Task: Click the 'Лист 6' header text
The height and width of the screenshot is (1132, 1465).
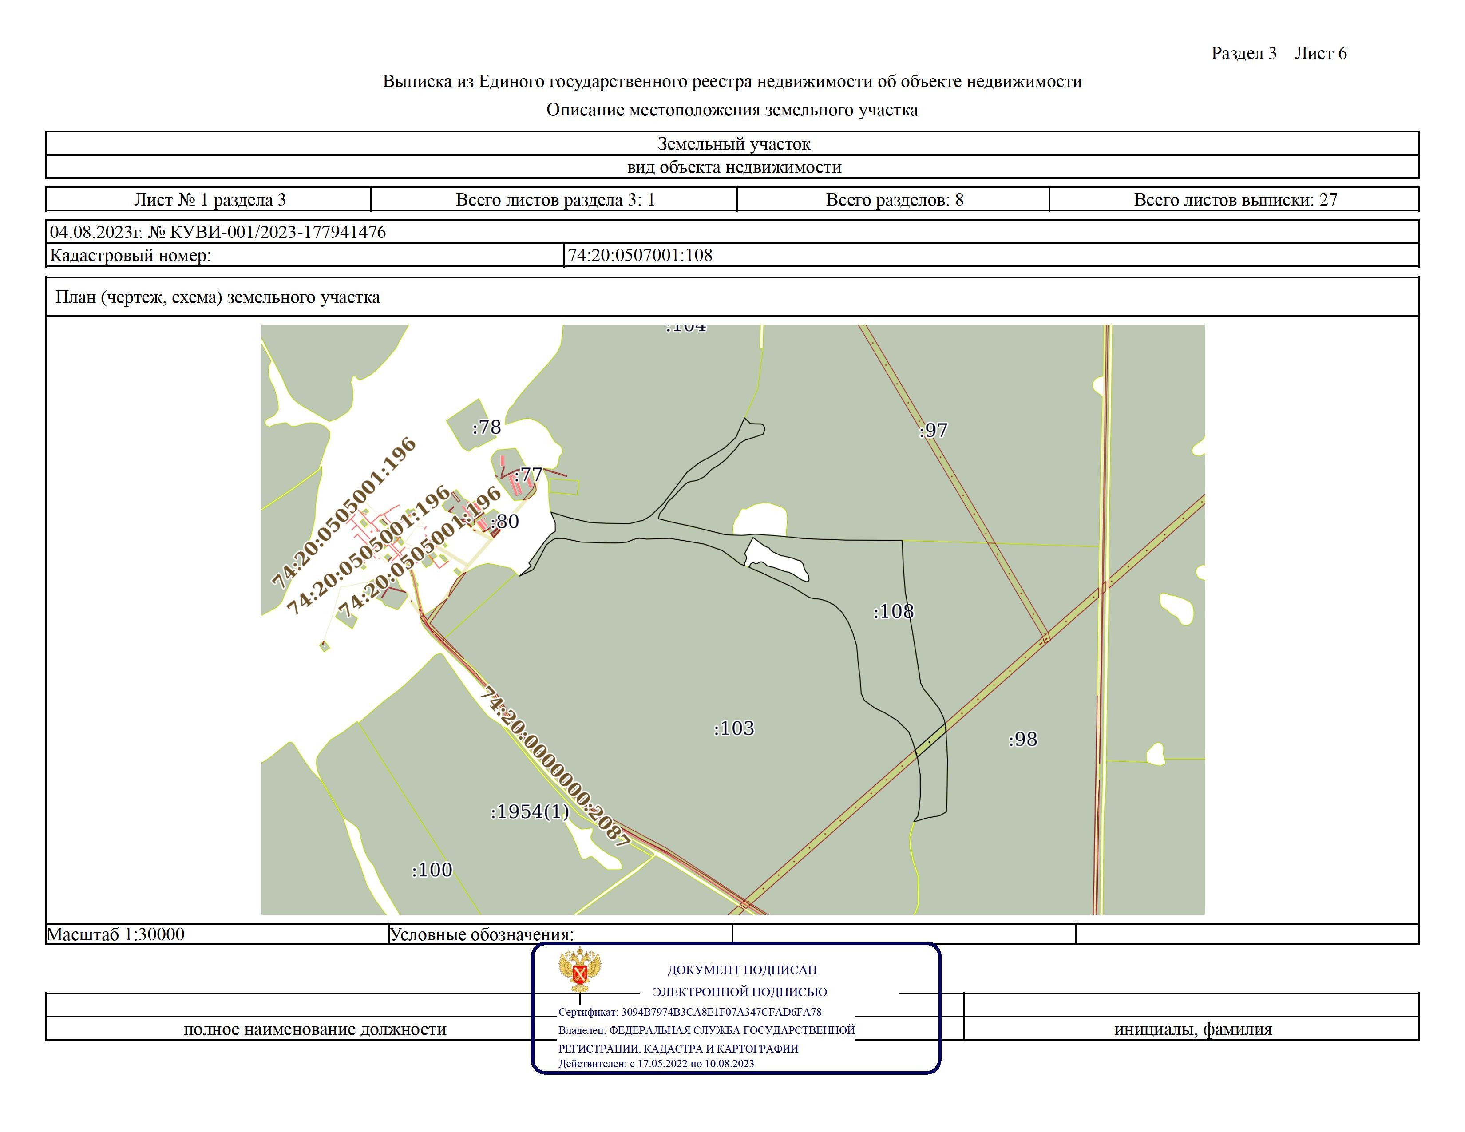Action: coord(1321,53)
